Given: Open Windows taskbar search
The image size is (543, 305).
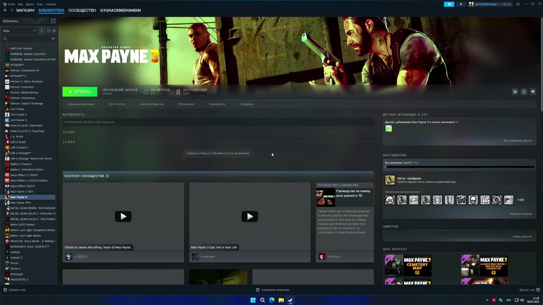Looking at the screenshot, I should [x=262, y=300].
